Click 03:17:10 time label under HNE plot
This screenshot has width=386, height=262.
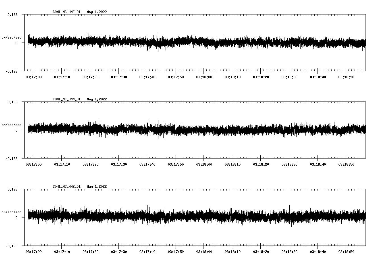[x=62, y=77]
